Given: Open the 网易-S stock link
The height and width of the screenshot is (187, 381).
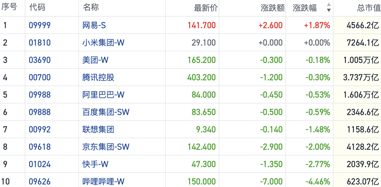Looking at the screenshot, I should tap(94, 25).
